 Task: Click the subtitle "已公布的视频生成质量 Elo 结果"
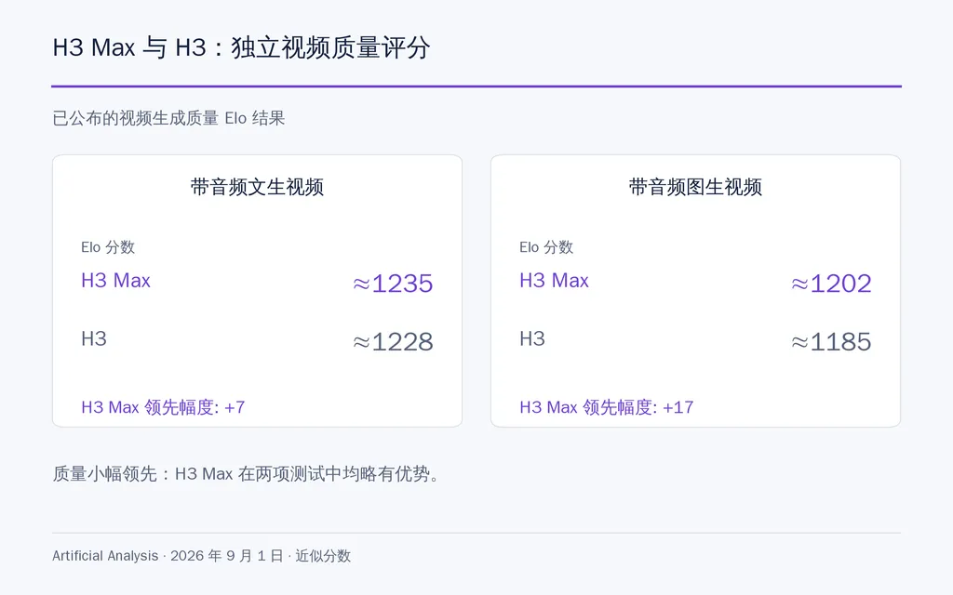[x=168, y=118]
